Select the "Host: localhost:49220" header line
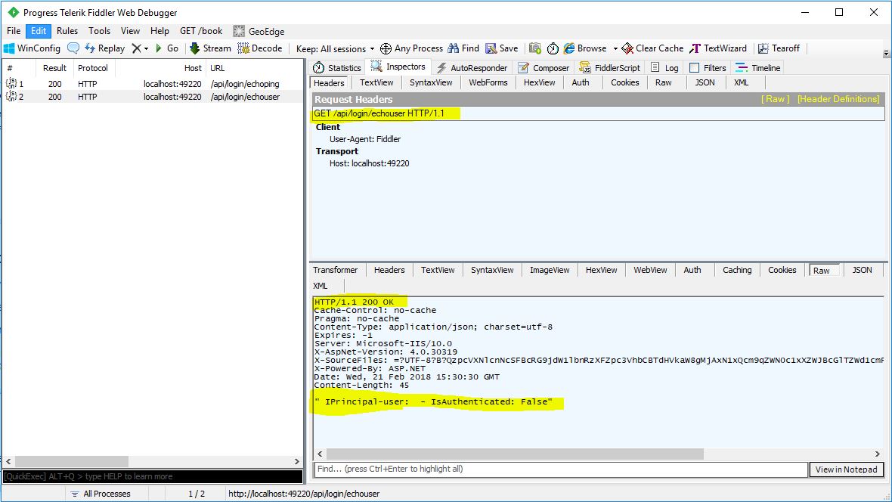The image size is (892, 502). 369,163
